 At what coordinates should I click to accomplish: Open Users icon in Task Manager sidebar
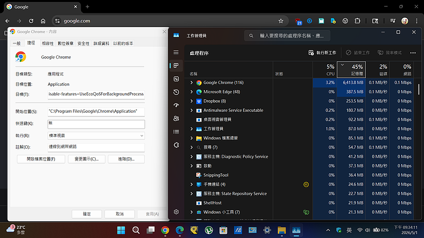pos(176,118)
